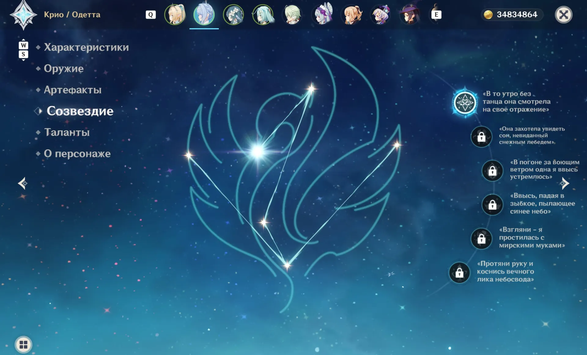The height and width of the screenshot is (355, 587).
Task: Open the Характеристики menu
Action: tap(86, 47)
